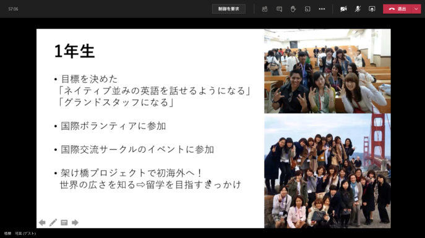The image size is (425, 238).
Task: Open the more actions ellipsis menu
Action: pyautogui.click(x=322, y=9)
